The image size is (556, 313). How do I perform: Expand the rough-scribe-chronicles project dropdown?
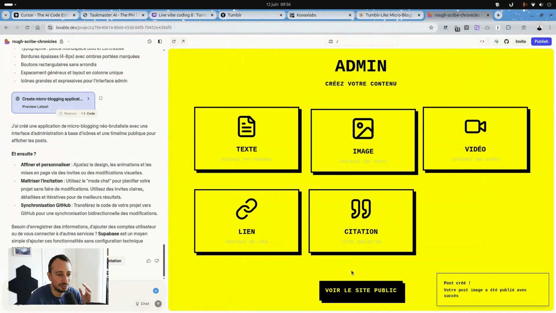[x=68, y=41]
